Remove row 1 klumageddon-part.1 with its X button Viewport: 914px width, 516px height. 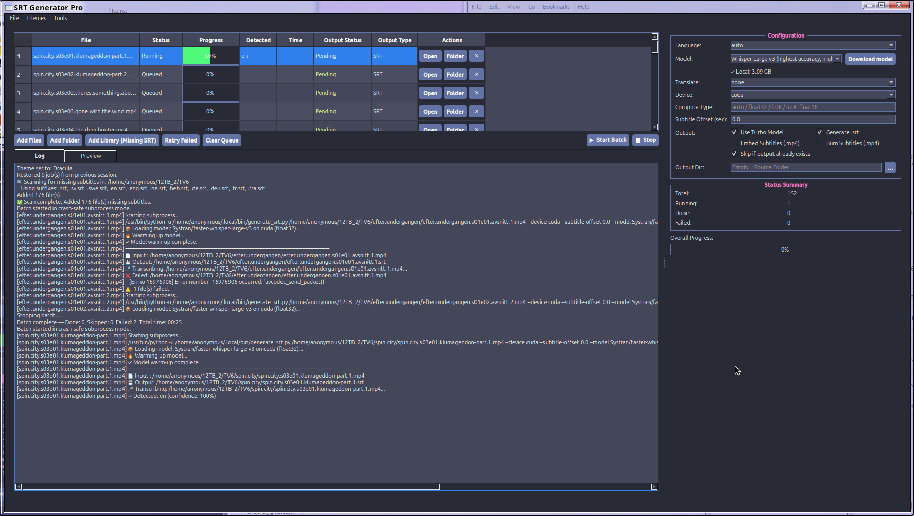point(477,56)
